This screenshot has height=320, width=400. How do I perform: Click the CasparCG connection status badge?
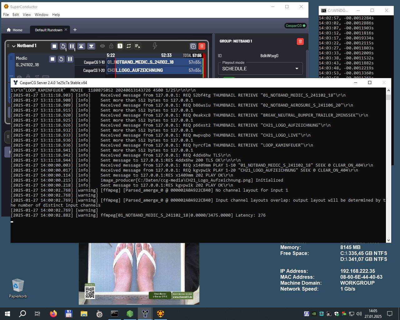pos(295,26)
